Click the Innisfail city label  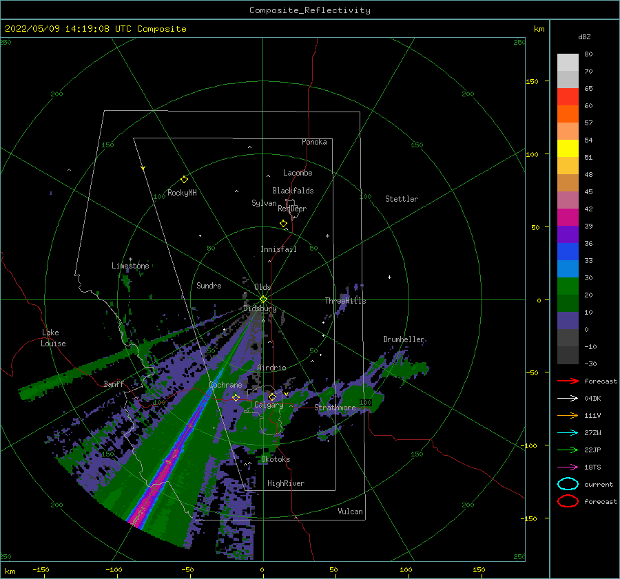click(278, 249)
